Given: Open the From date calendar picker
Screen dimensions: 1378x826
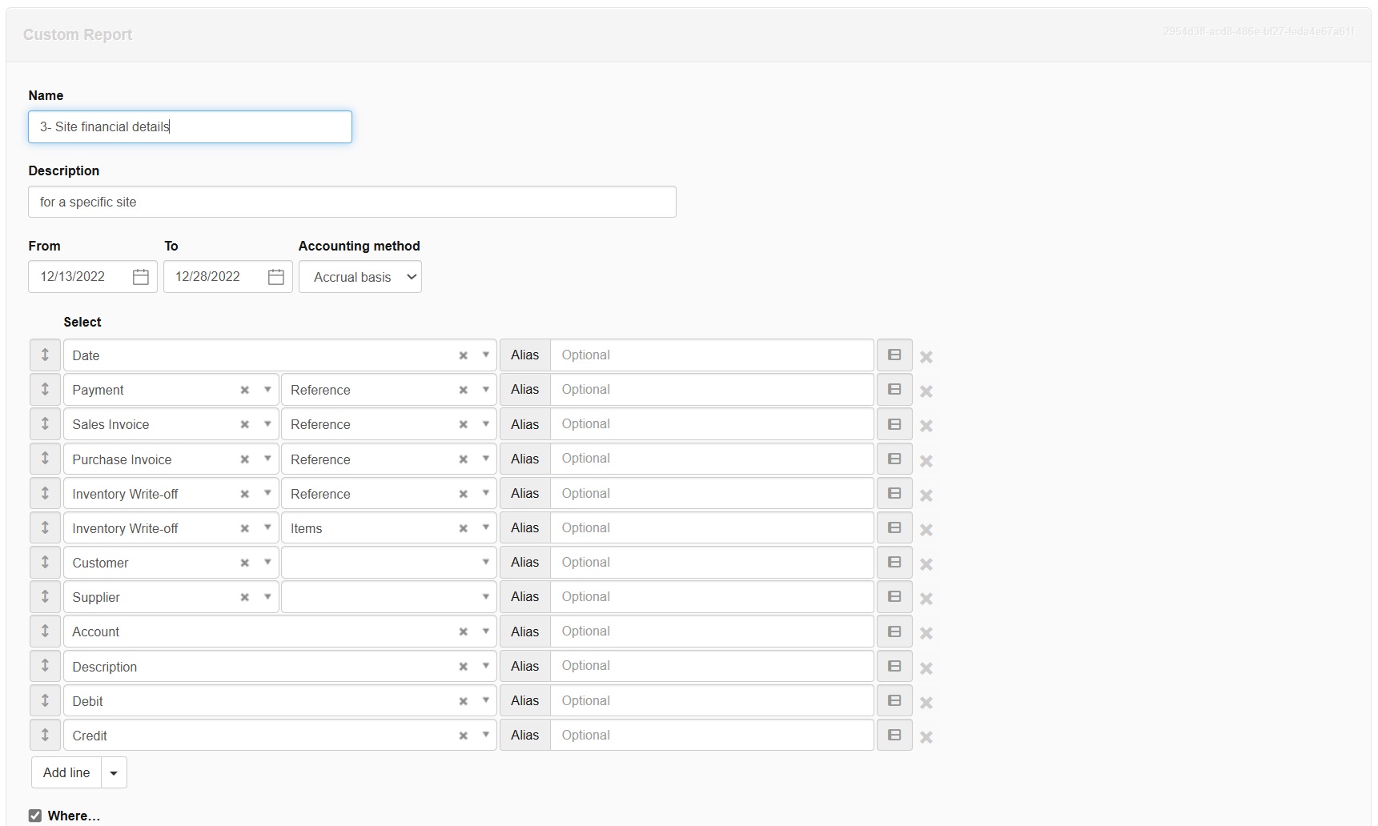Looking at the screenshot, I should (141, 277).
